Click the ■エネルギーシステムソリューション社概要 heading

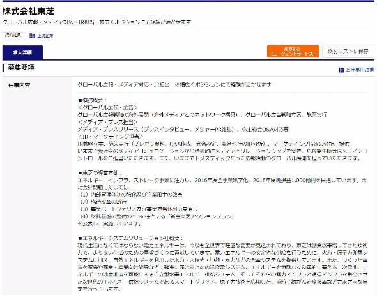point(131,238)
